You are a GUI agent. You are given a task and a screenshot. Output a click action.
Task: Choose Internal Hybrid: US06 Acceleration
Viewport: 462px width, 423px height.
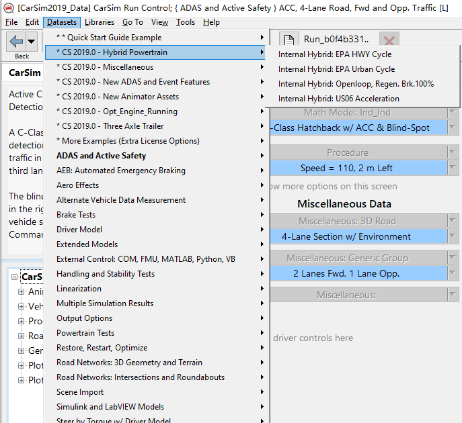point(362,99)
